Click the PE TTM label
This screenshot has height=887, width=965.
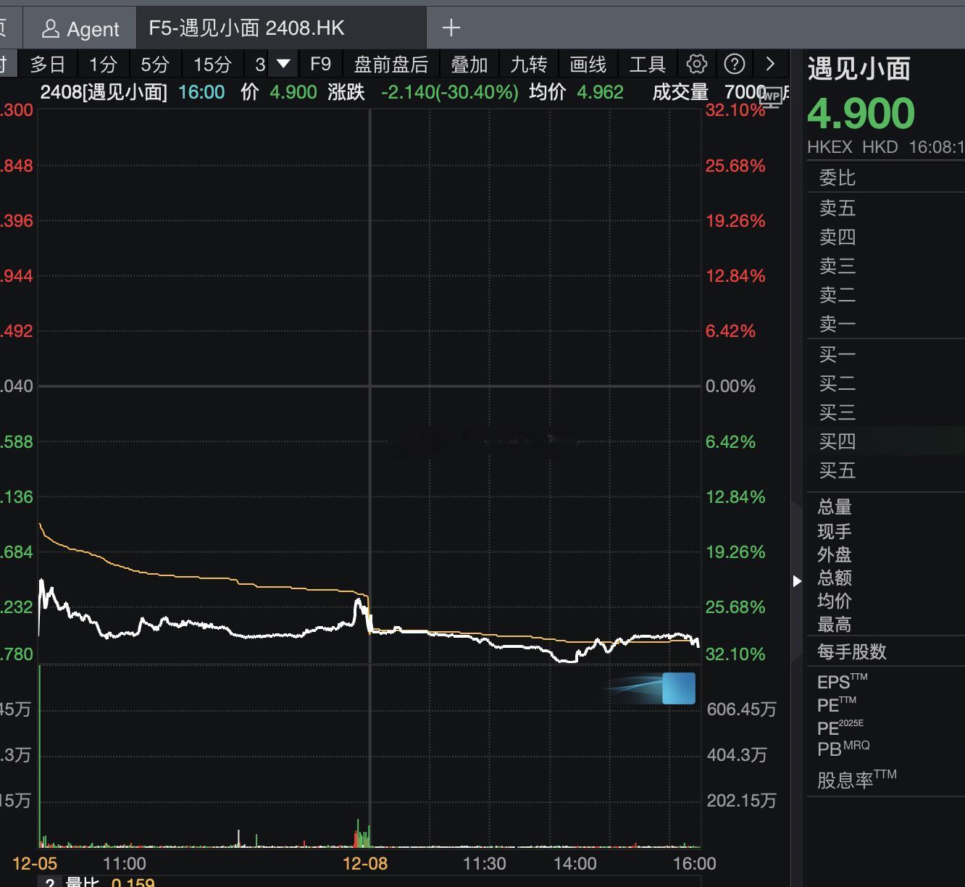(837, 704)
